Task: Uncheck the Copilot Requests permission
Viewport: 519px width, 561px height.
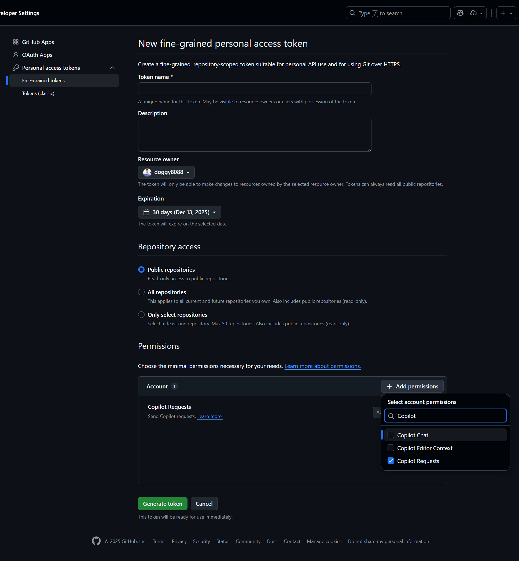Action: click(391, 461)
